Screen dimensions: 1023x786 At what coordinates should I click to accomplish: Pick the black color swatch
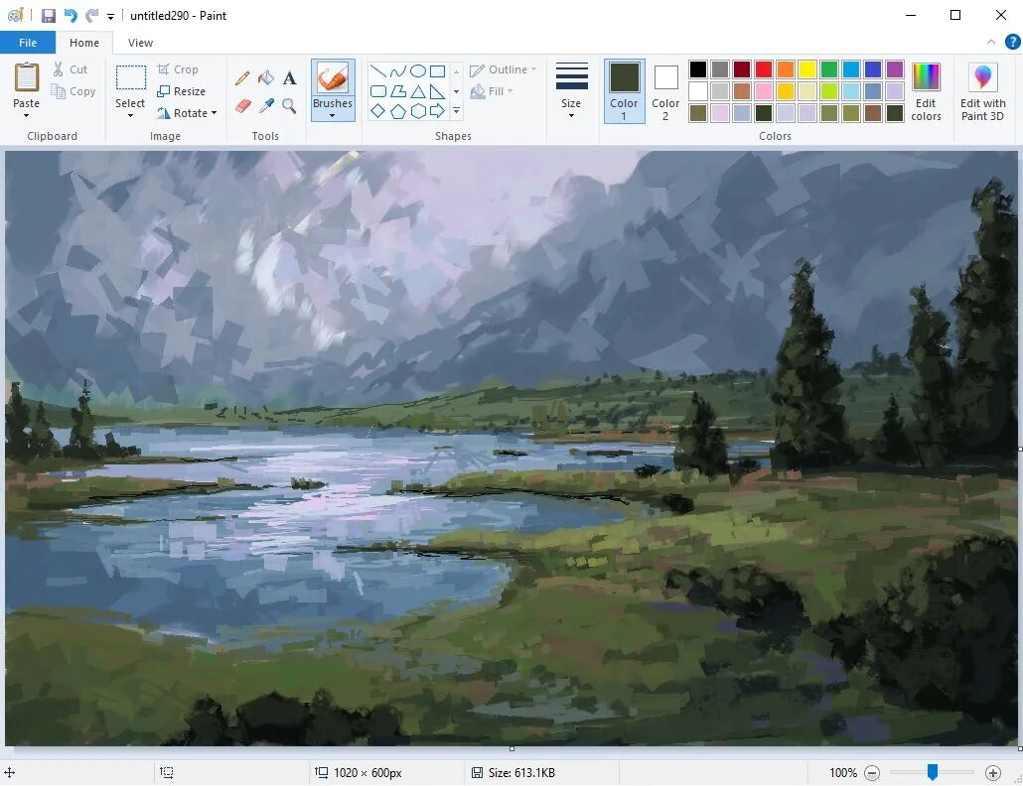pyautogui.click(x=698, y=69)
